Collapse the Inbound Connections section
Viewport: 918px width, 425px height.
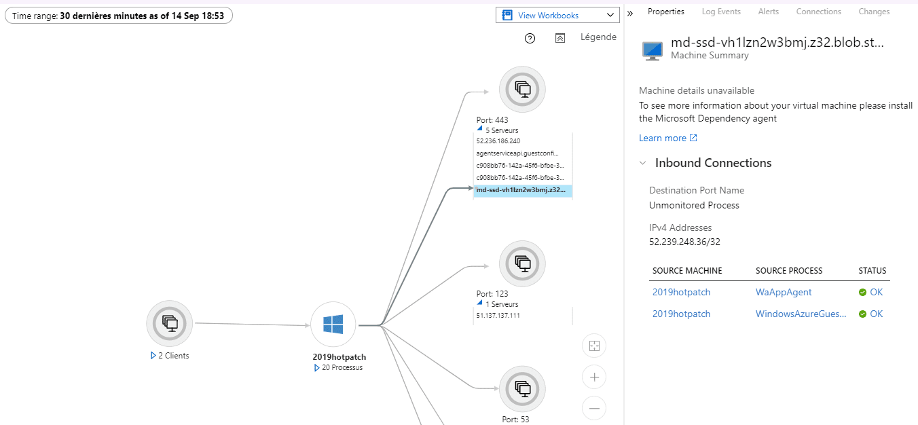[643, 163]
